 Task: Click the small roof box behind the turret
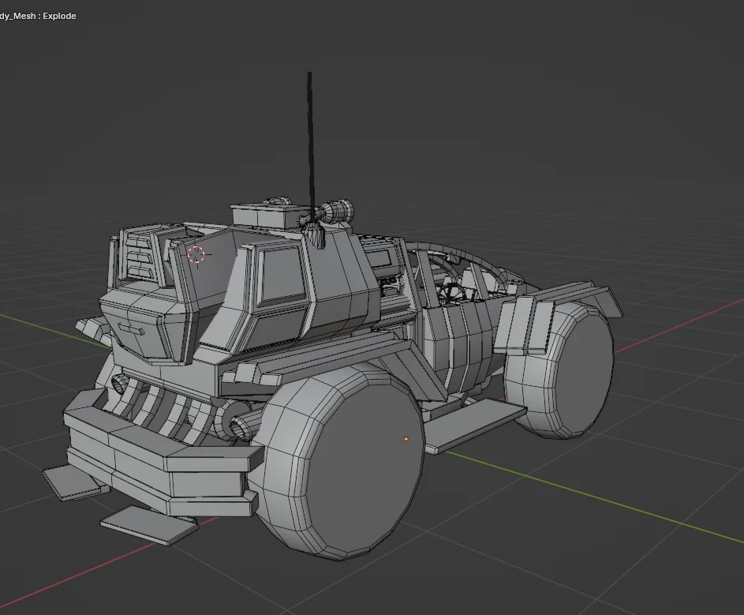pos(260,217)
